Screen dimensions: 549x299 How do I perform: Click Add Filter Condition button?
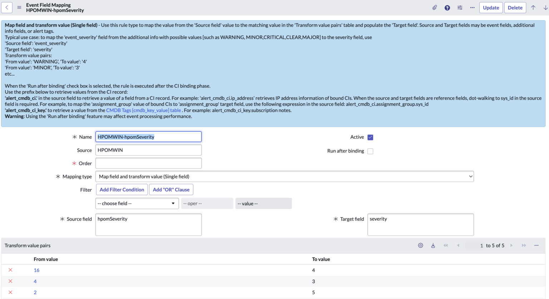tap(122, 190)
